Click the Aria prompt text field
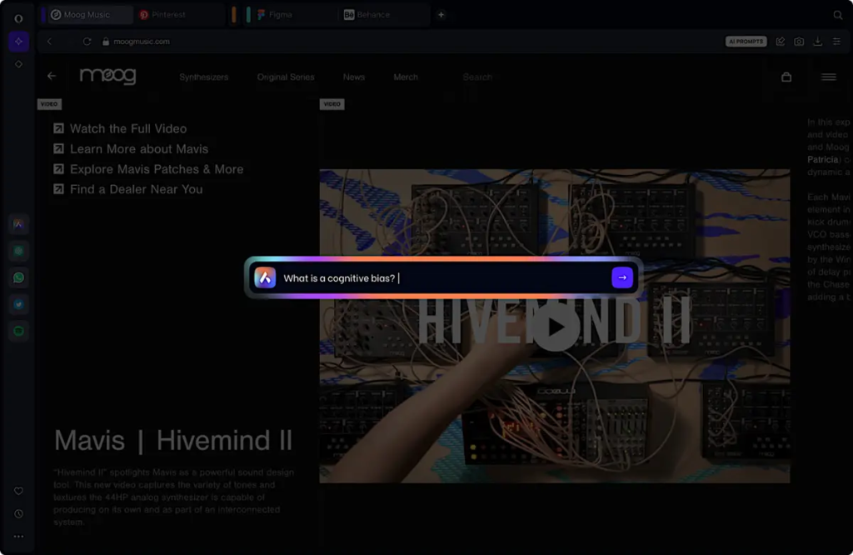This screenshot has height=555, width=853. (445, 278)
